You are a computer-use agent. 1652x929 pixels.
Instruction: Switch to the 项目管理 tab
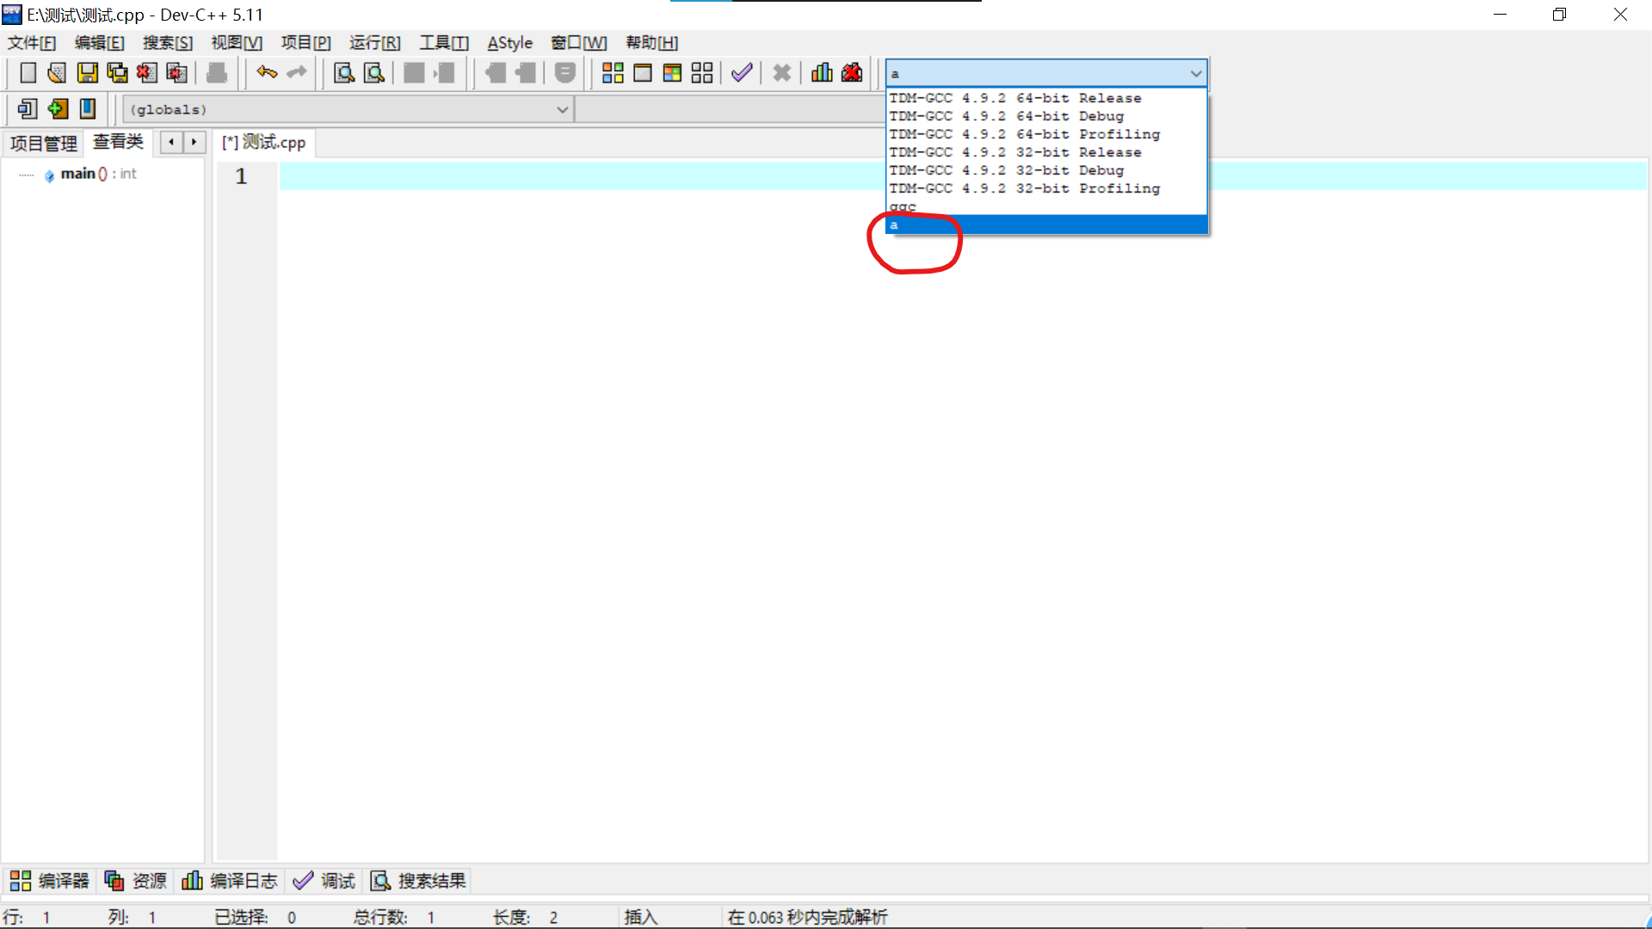click(42, 143)
